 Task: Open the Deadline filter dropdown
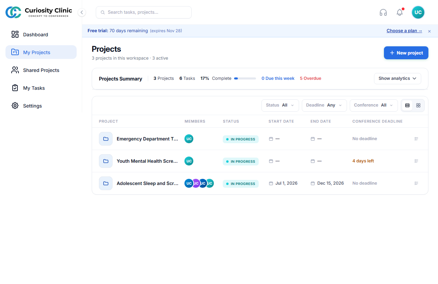pyautogui.click(x=324, y=106)
